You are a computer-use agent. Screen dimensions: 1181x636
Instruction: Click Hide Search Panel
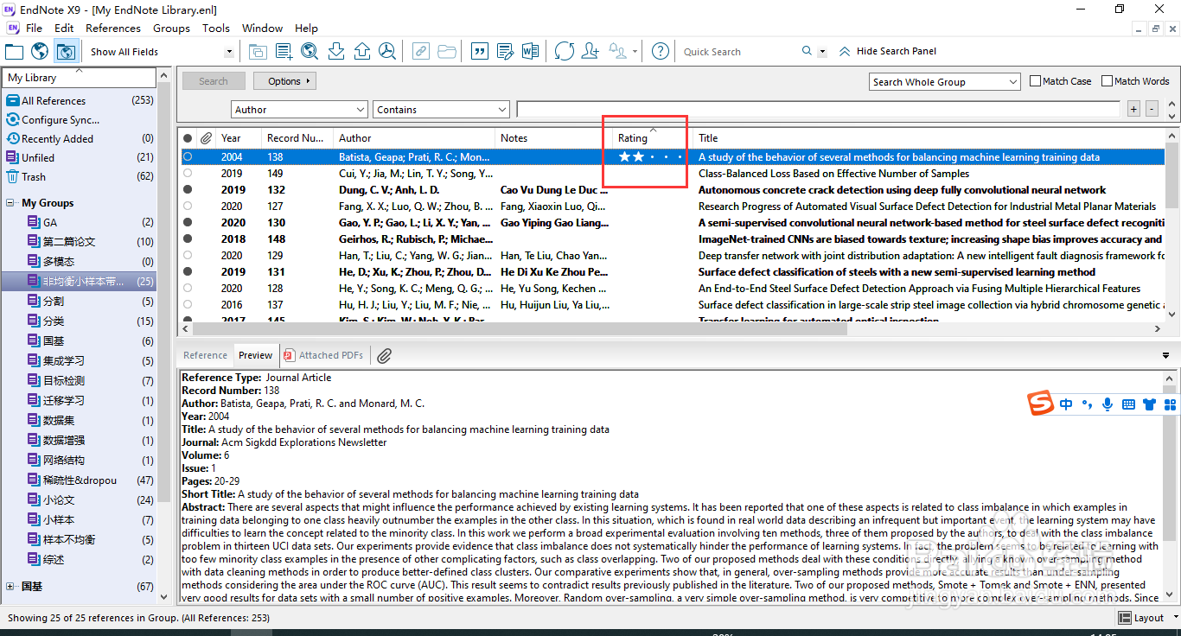pos(887,51)
